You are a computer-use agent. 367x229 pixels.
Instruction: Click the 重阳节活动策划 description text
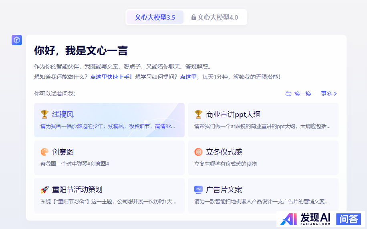point(108,201)
